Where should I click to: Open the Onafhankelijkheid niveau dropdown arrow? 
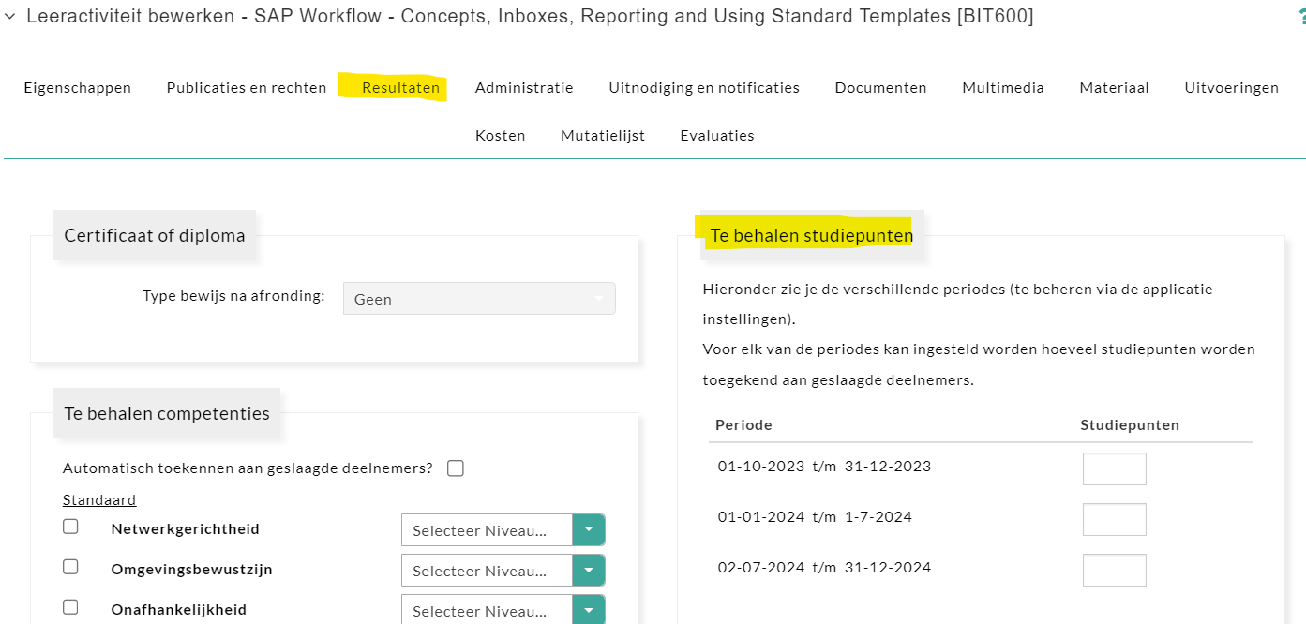click(x=589, y=610)
